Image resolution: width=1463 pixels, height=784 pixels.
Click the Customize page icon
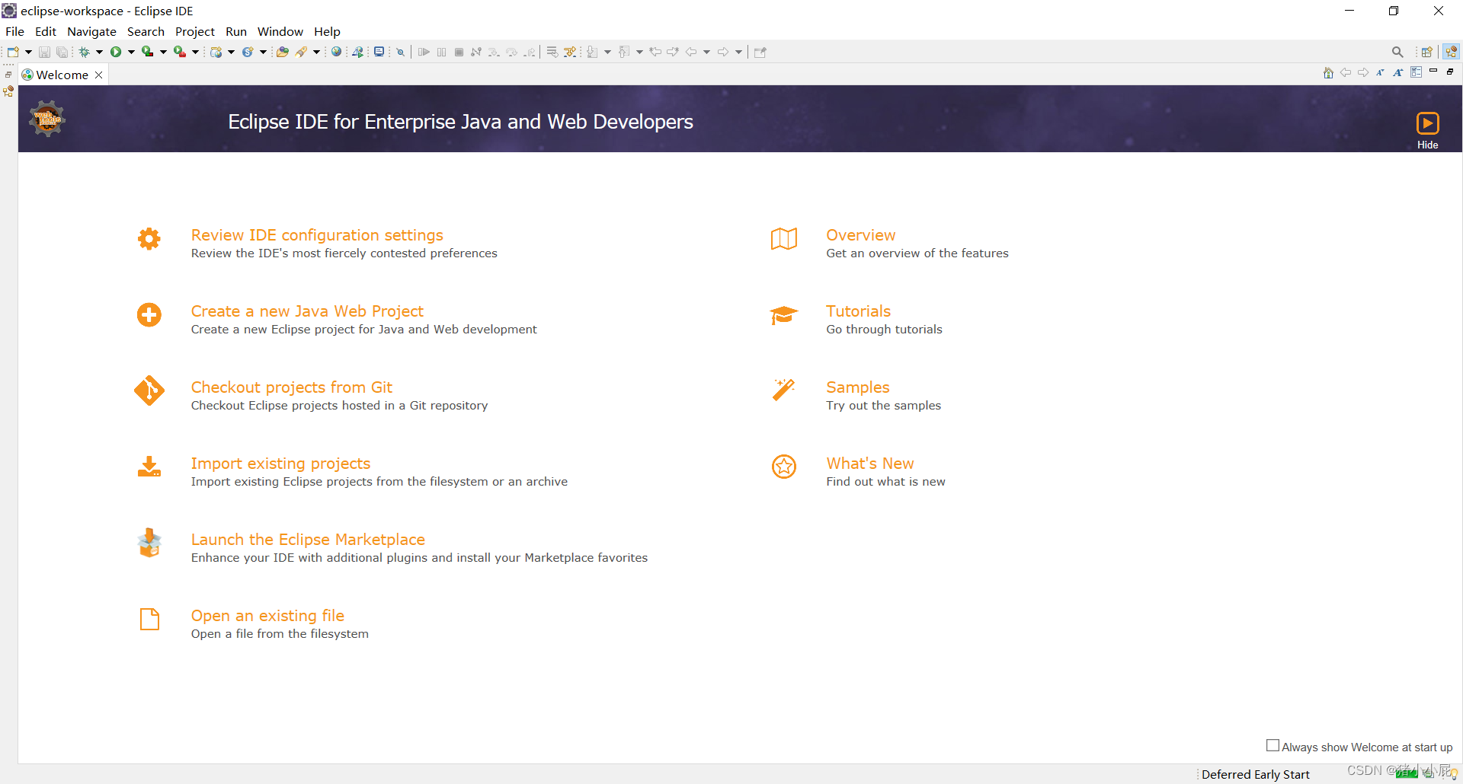click(1416, 72)
